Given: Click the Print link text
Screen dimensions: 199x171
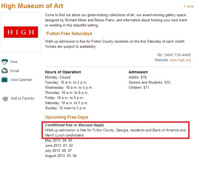Looking at the screenshot, I should [14, 62].
